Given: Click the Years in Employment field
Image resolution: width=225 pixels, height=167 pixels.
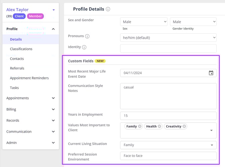Looking at the screenshot, I should tap(168, 116).
